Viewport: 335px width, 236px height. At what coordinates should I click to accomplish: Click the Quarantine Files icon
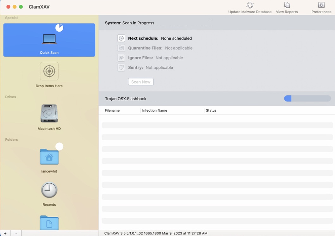click(121, 48)
